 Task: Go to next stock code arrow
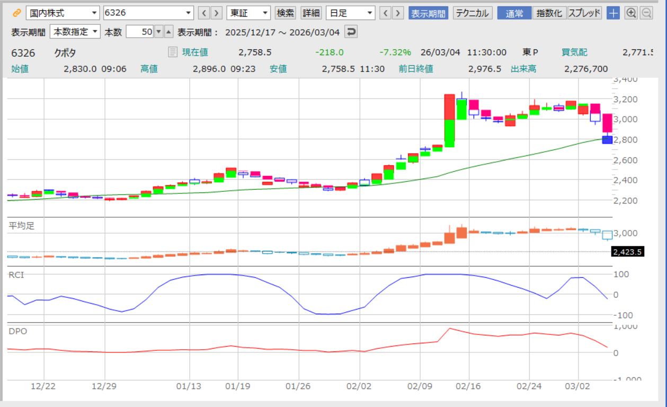[x=216, y=13]
